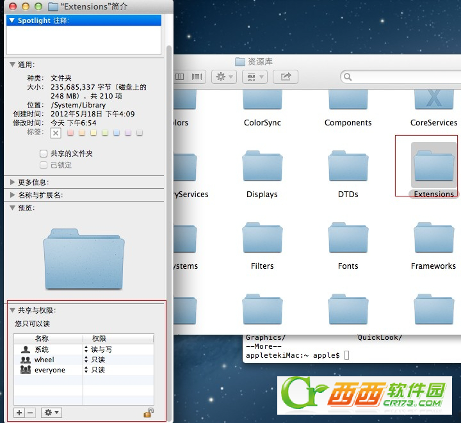The image size is (461, 423).
Task: Apply the blue label color
Action: coord(117,132)
